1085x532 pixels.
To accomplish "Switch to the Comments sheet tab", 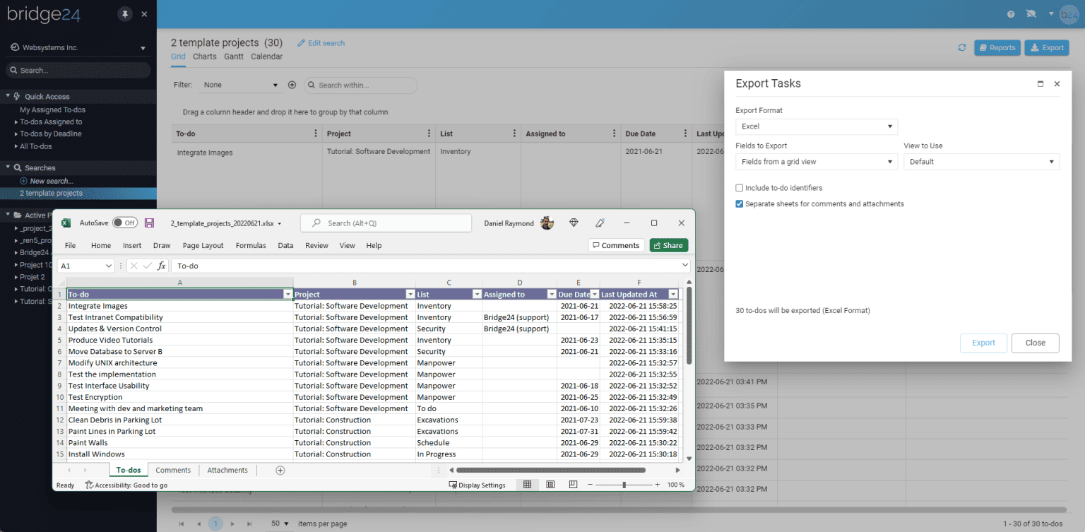I will (x=173, y=470).
